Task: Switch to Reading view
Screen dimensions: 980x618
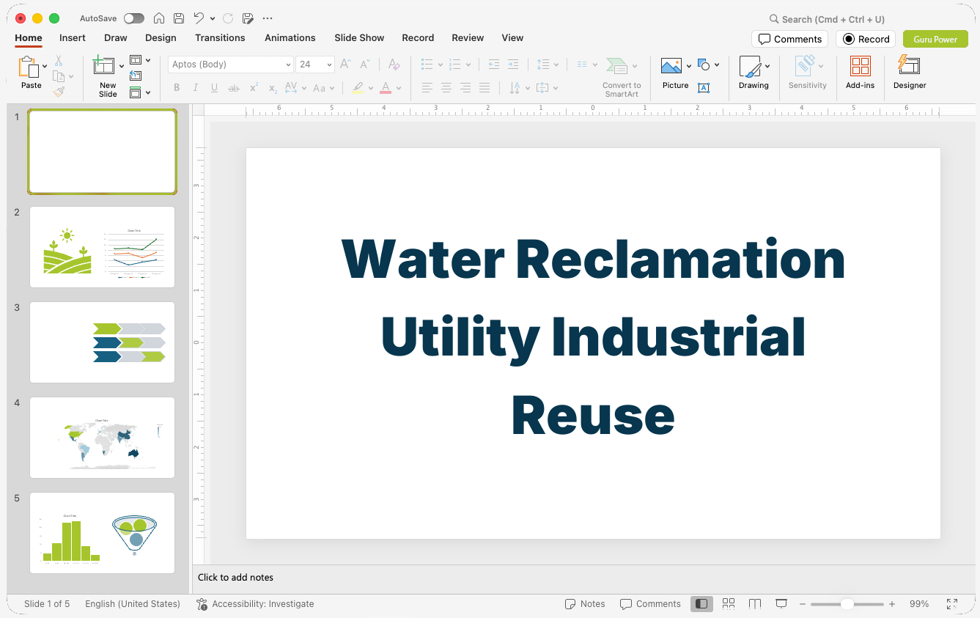Action: (755, 604)
